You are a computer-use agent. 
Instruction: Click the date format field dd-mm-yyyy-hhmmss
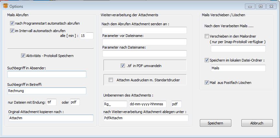[x=148, y=104]
